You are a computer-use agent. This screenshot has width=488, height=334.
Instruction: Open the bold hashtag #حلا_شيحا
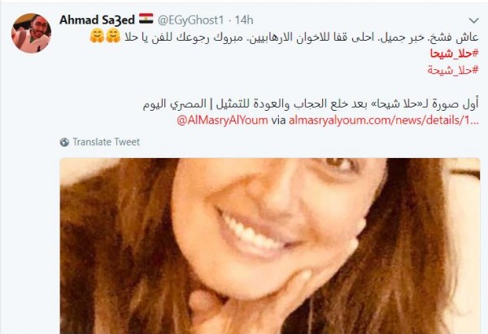454,54
